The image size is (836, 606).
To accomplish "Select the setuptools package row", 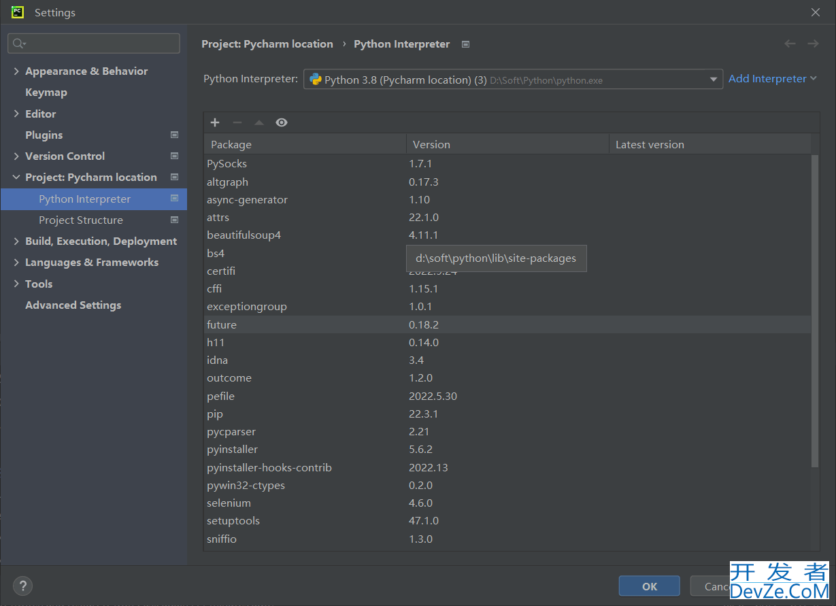I will tap(507, 521).
